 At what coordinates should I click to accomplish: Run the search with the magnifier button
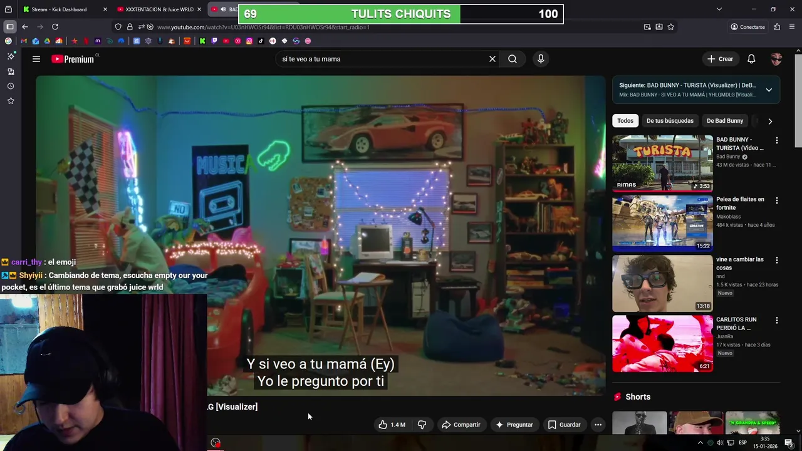click(x=513, y=59)
